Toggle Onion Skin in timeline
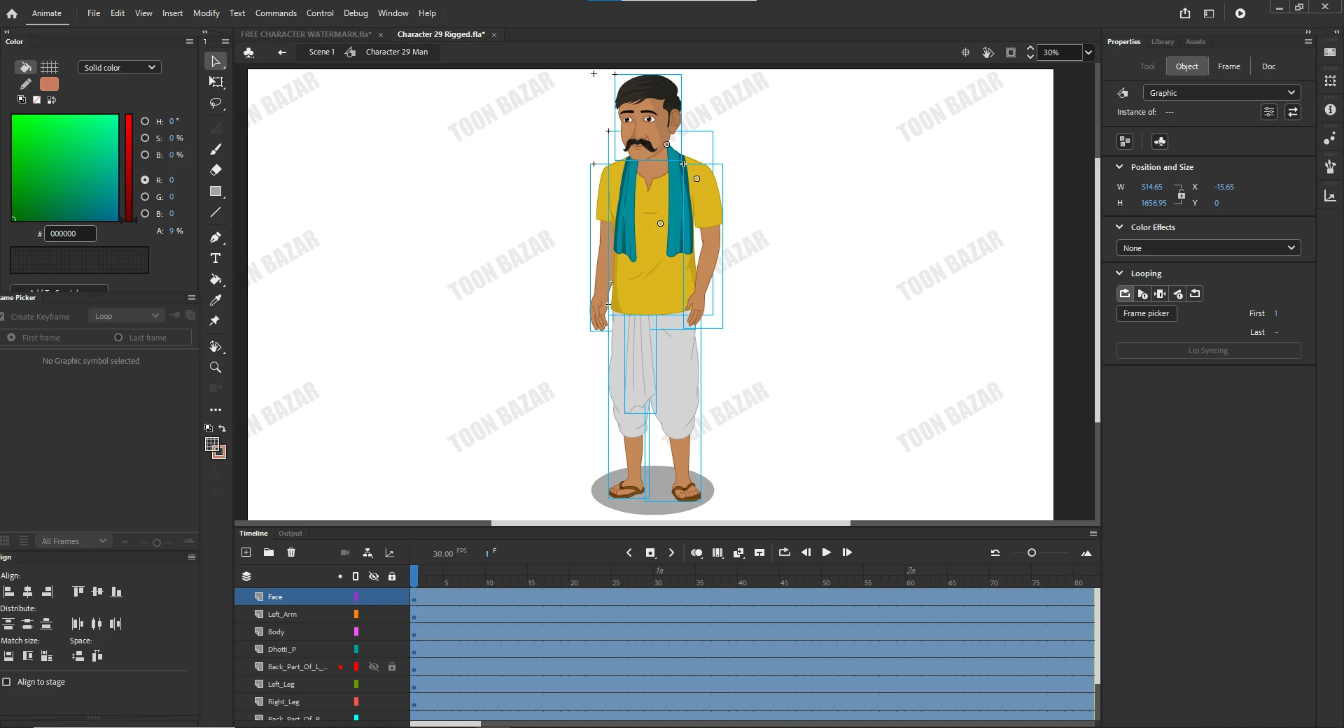This screenshot has width=1344, height=728. tap(696, 552)
